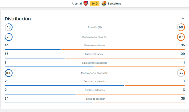Viewport: 189px width, 112px height.
Task: Click the Barcelona club crest
Action: (104, 3)
